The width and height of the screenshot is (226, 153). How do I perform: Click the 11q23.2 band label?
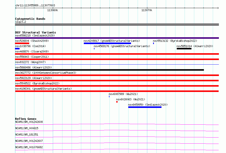click(21, 22)
